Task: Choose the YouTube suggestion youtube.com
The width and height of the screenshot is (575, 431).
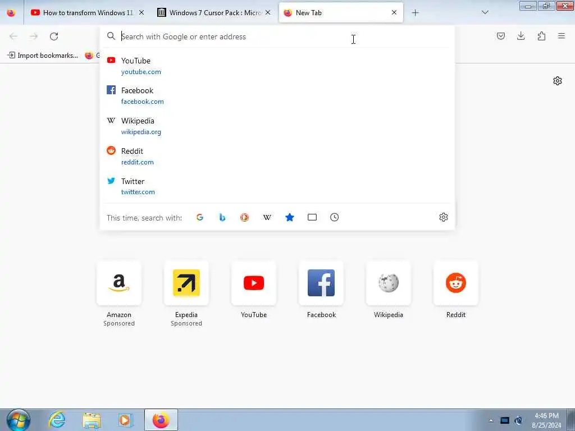Action: tap(277, 66)
